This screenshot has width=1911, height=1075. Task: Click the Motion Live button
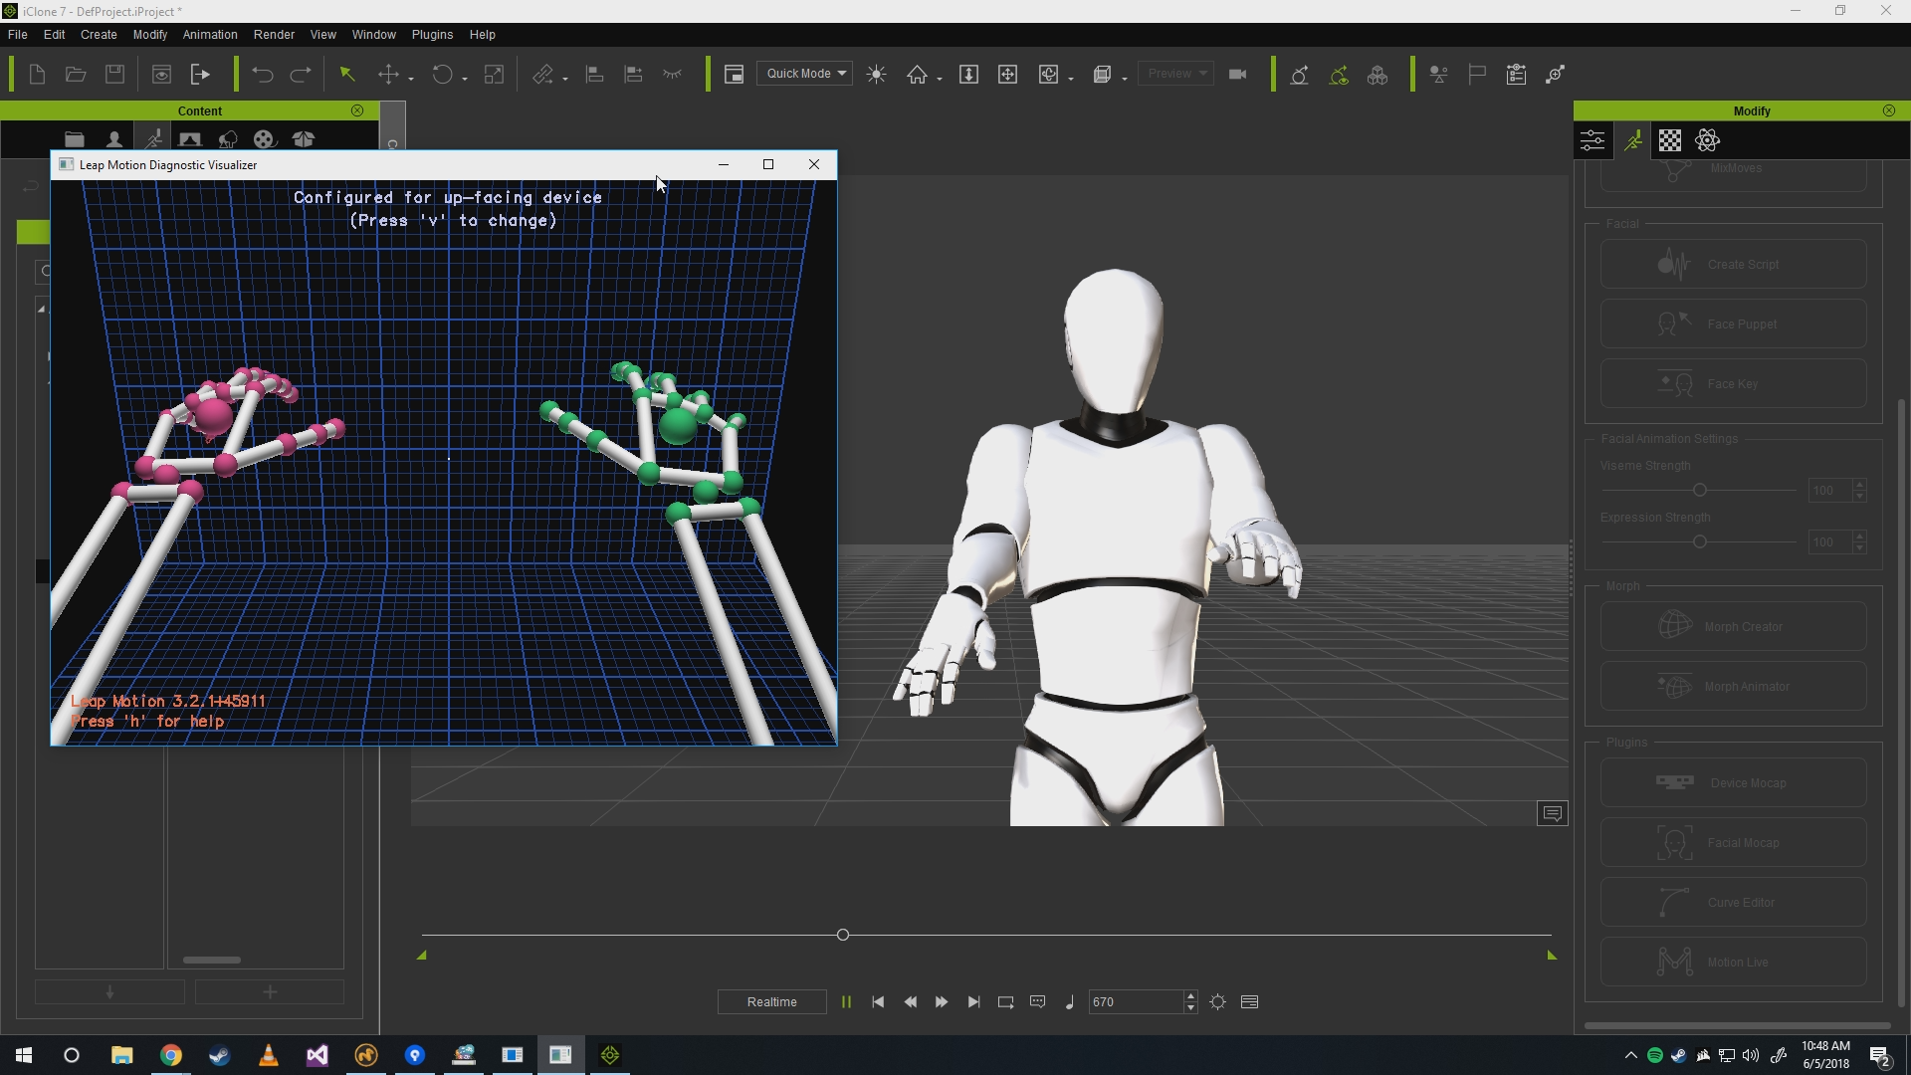pos(1733,963)
